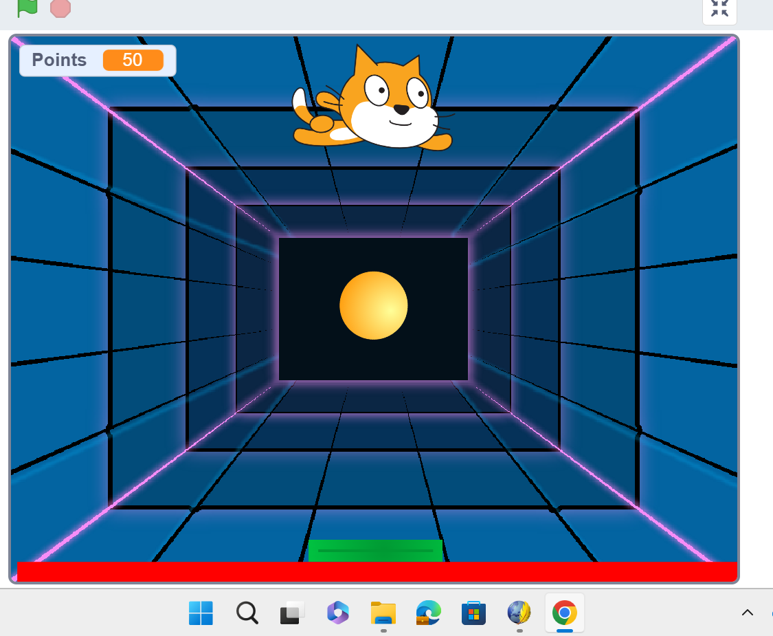Click the orange ball in the tunnel

click(374, 305)
